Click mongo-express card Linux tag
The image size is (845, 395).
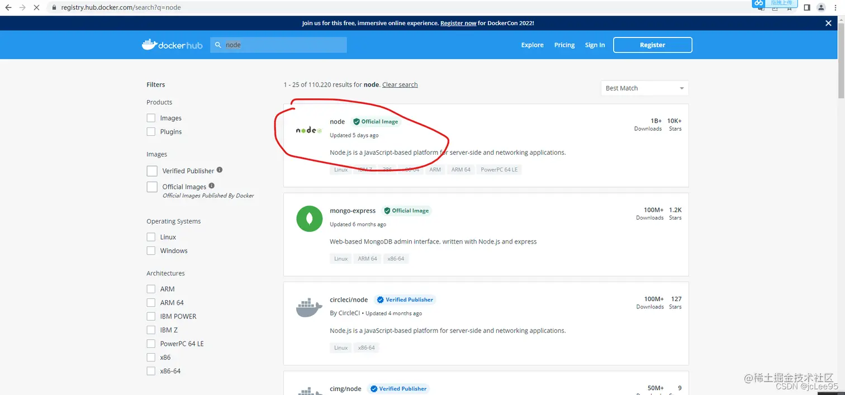tap(341, 259)
